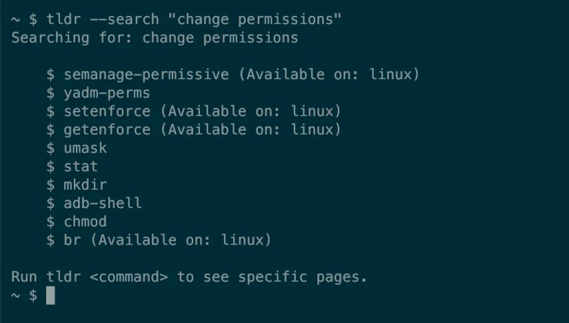Click the "Searching for: change permissions" line
The height and width of the screenshot is (323, 569).
(154, 37)
